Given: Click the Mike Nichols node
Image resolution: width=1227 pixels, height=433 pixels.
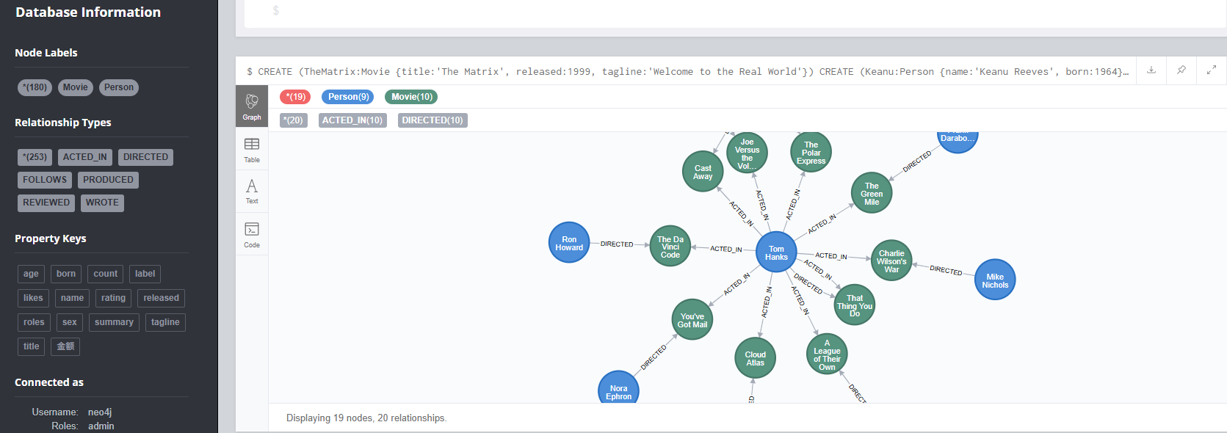Looking at the screenshot, I should tap(995, 280).
